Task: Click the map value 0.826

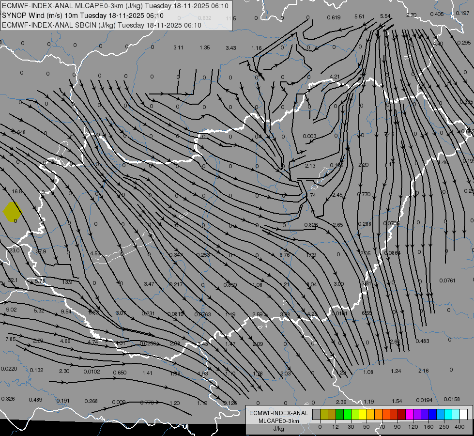Action: pos(311,225)
